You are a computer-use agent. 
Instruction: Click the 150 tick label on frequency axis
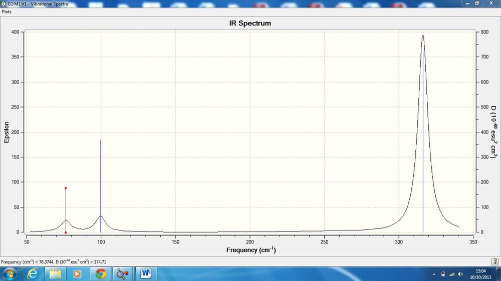pos(175,242)
